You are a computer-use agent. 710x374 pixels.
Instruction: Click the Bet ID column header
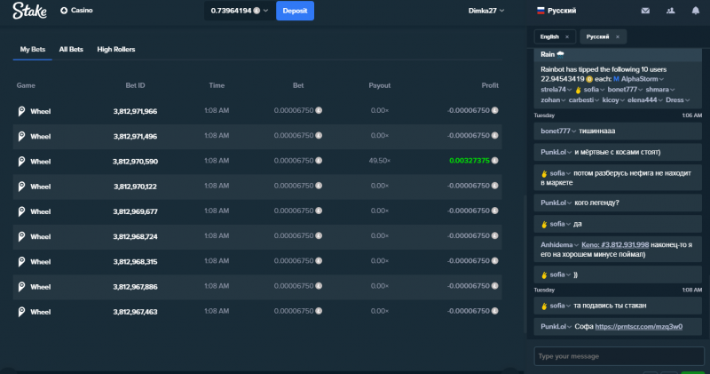click(135, 85)
